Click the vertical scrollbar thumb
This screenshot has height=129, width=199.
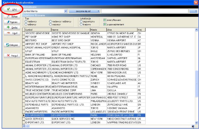196,84
